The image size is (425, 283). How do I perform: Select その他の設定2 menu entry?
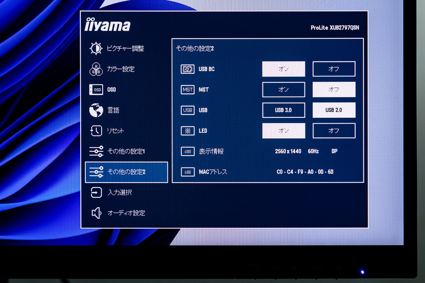pyautogui.click(x=126, y=172)
